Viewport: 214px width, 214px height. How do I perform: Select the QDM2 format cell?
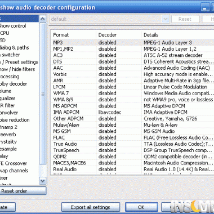(60, 157)
